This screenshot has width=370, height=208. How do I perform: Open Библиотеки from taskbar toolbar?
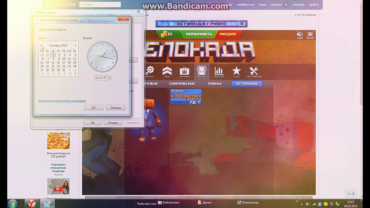pos(169,203)
